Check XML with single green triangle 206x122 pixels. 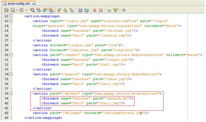[109, 11]
